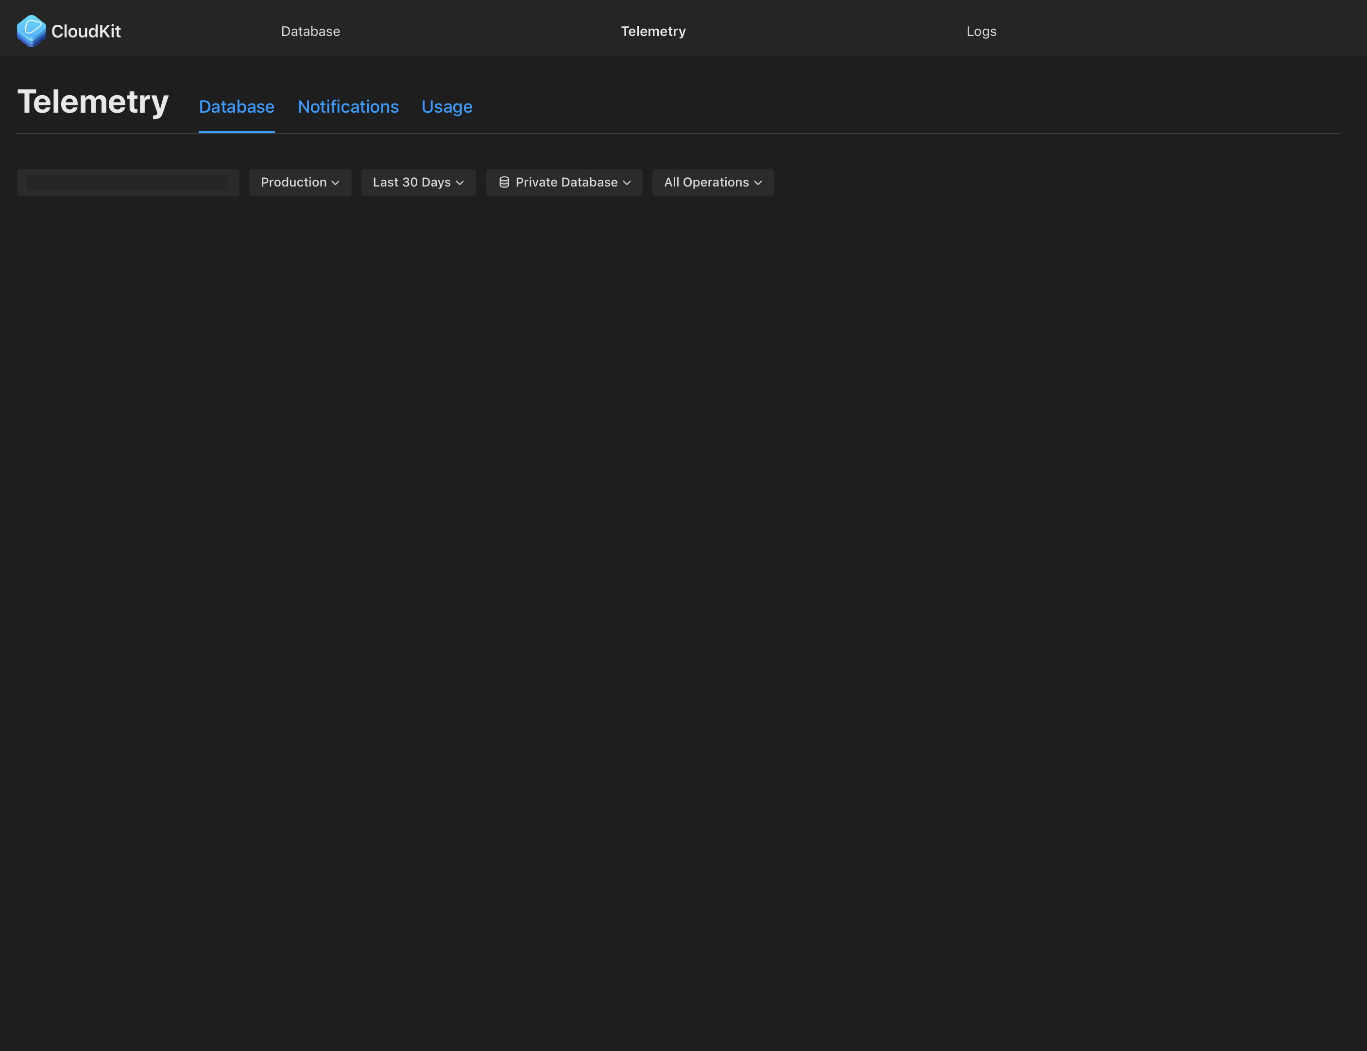Open the All Operations filter dropdown
This screenshot has height=1051, width=1367.
click(x=706, y=183)
